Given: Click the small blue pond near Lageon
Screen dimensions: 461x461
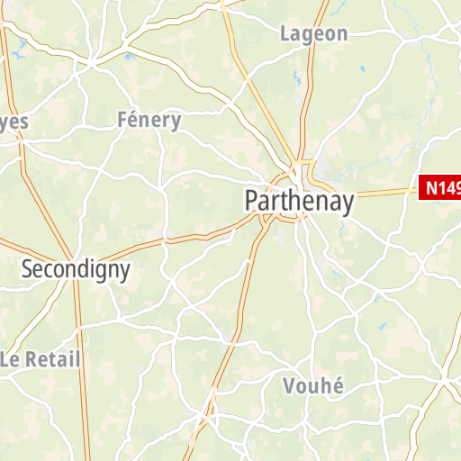Looking at the screenshot, I should tap(297, 78).
